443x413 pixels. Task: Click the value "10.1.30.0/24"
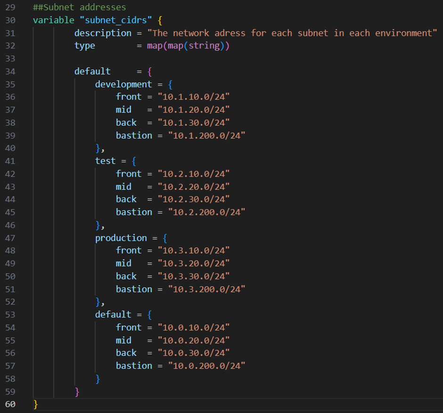click(x=194, y=123)
